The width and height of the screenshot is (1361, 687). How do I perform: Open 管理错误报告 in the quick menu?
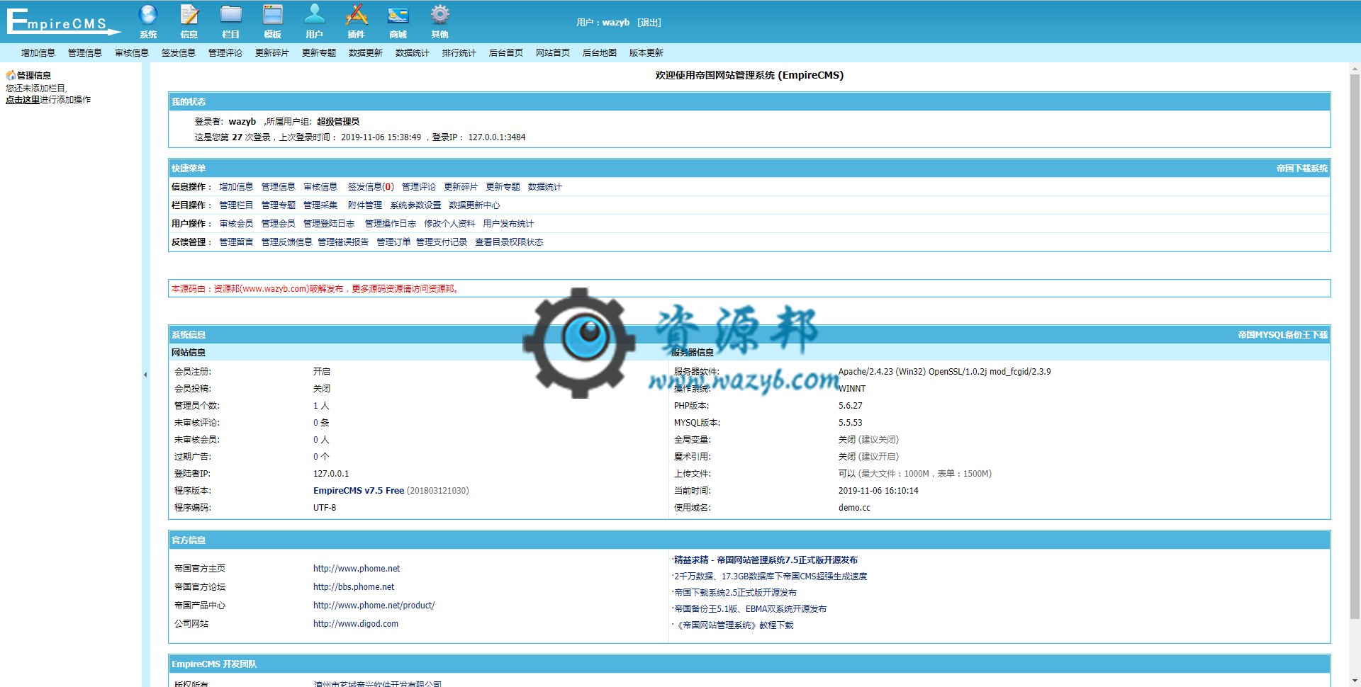[343, 242]
